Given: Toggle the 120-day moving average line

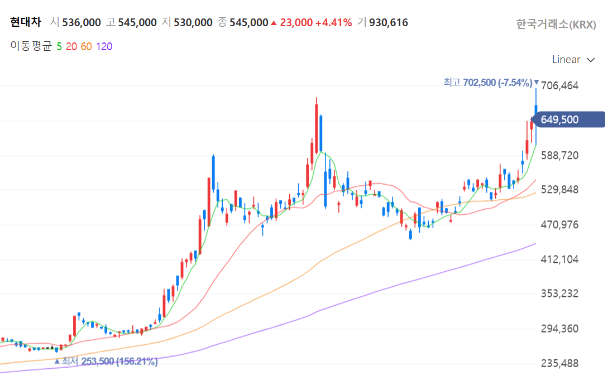Looking at the screenshot, I should pyautogui.click(x=104, y=46).
